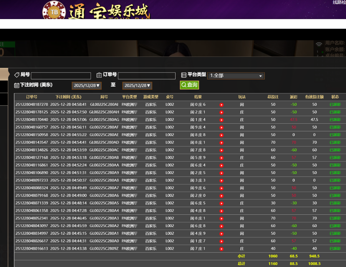Expand the end date picker after 至
The width and height of the screenshot is (346, 267).
(x=137, y=85)
